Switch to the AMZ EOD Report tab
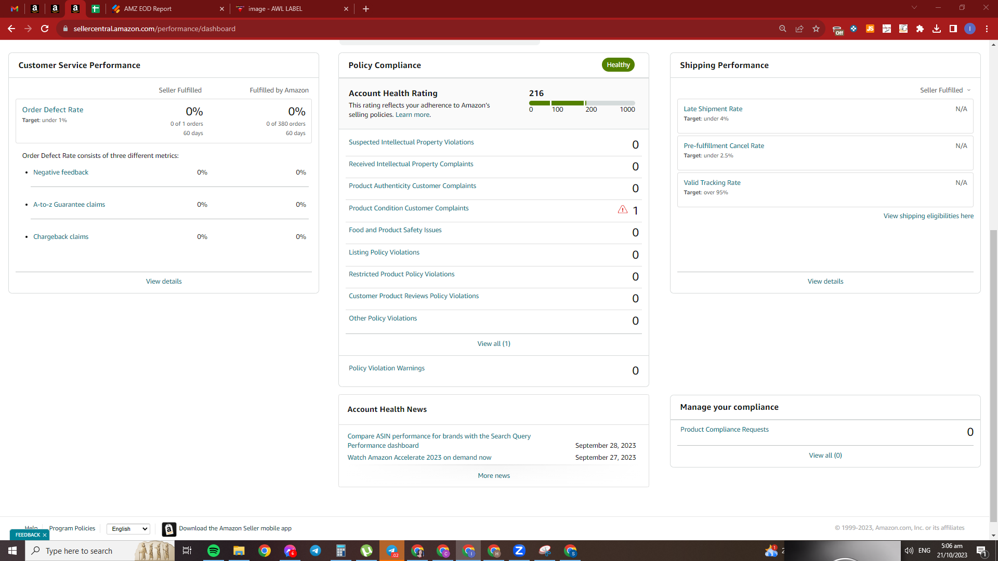The width and height of the screenshot is (998, 561). point(168,9)
